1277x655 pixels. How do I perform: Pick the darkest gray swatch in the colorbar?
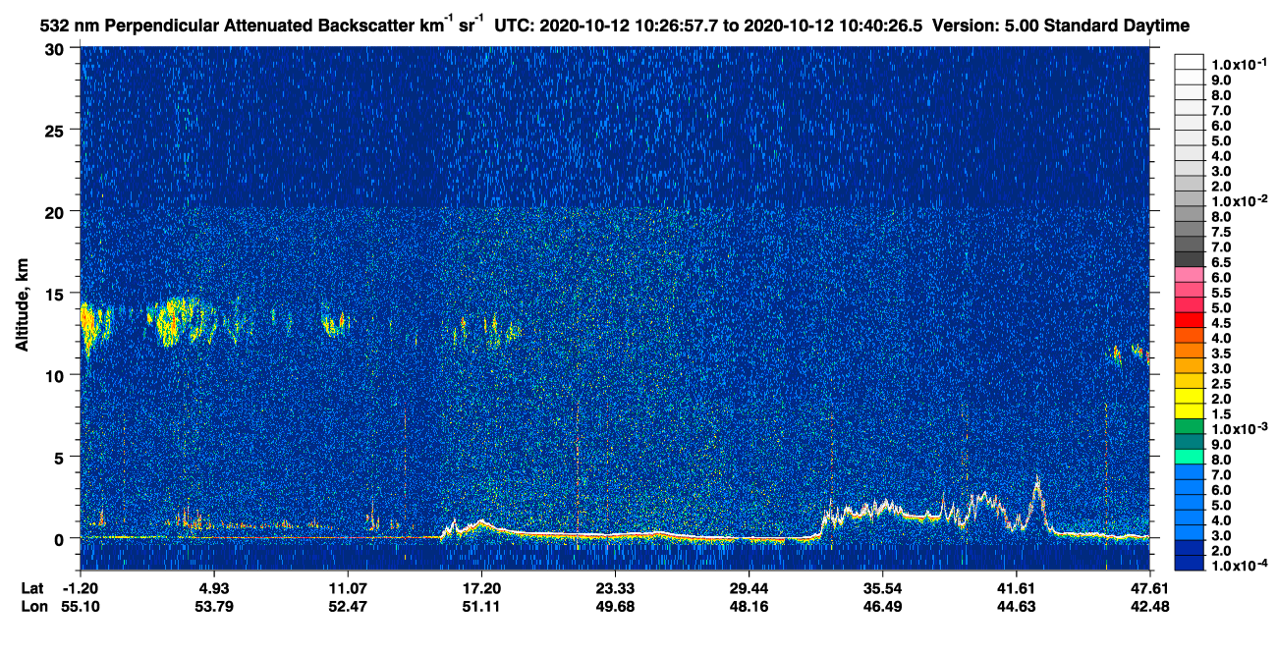point(1190,259)
